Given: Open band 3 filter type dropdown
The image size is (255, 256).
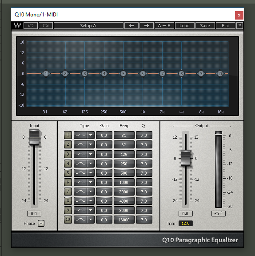Looking at the screenshot, I should 91,154.
